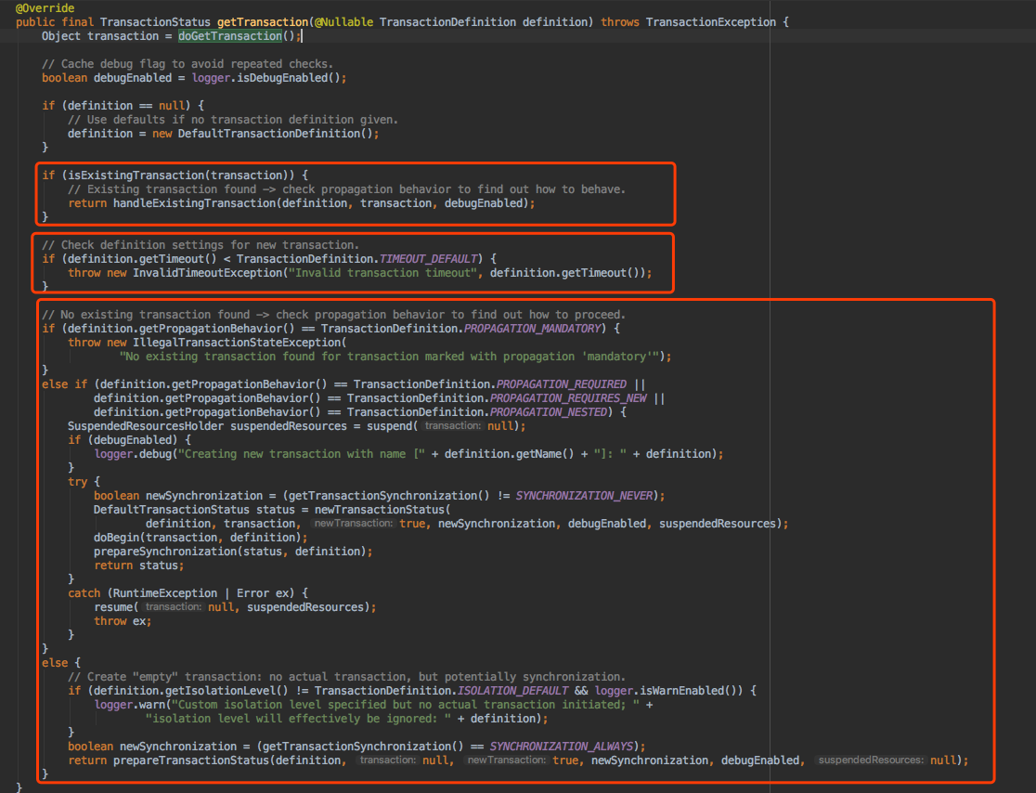Click the PROPAGATION_NESTED constant
Image resolution: width=1036 pixels, height=793 pixels.
[547, 412]
